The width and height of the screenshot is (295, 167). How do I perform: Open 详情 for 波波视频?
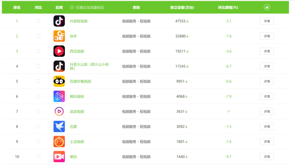pos(267,112)
